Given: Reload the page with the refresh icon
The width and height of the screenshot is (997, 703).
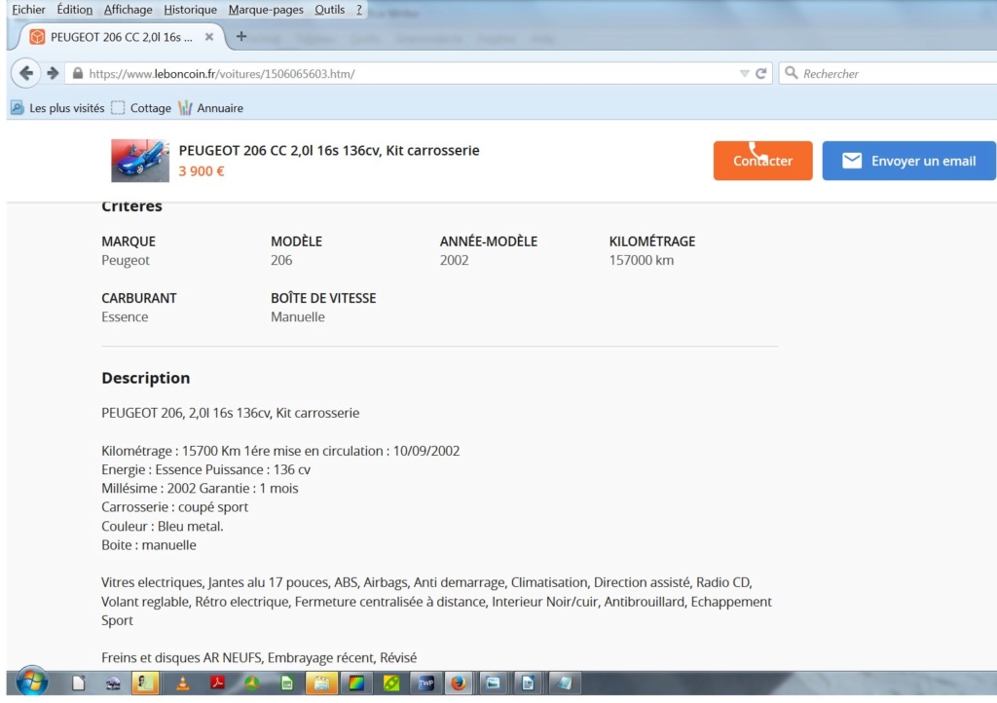Looking at the screenshot, I should tap(760, 74).
